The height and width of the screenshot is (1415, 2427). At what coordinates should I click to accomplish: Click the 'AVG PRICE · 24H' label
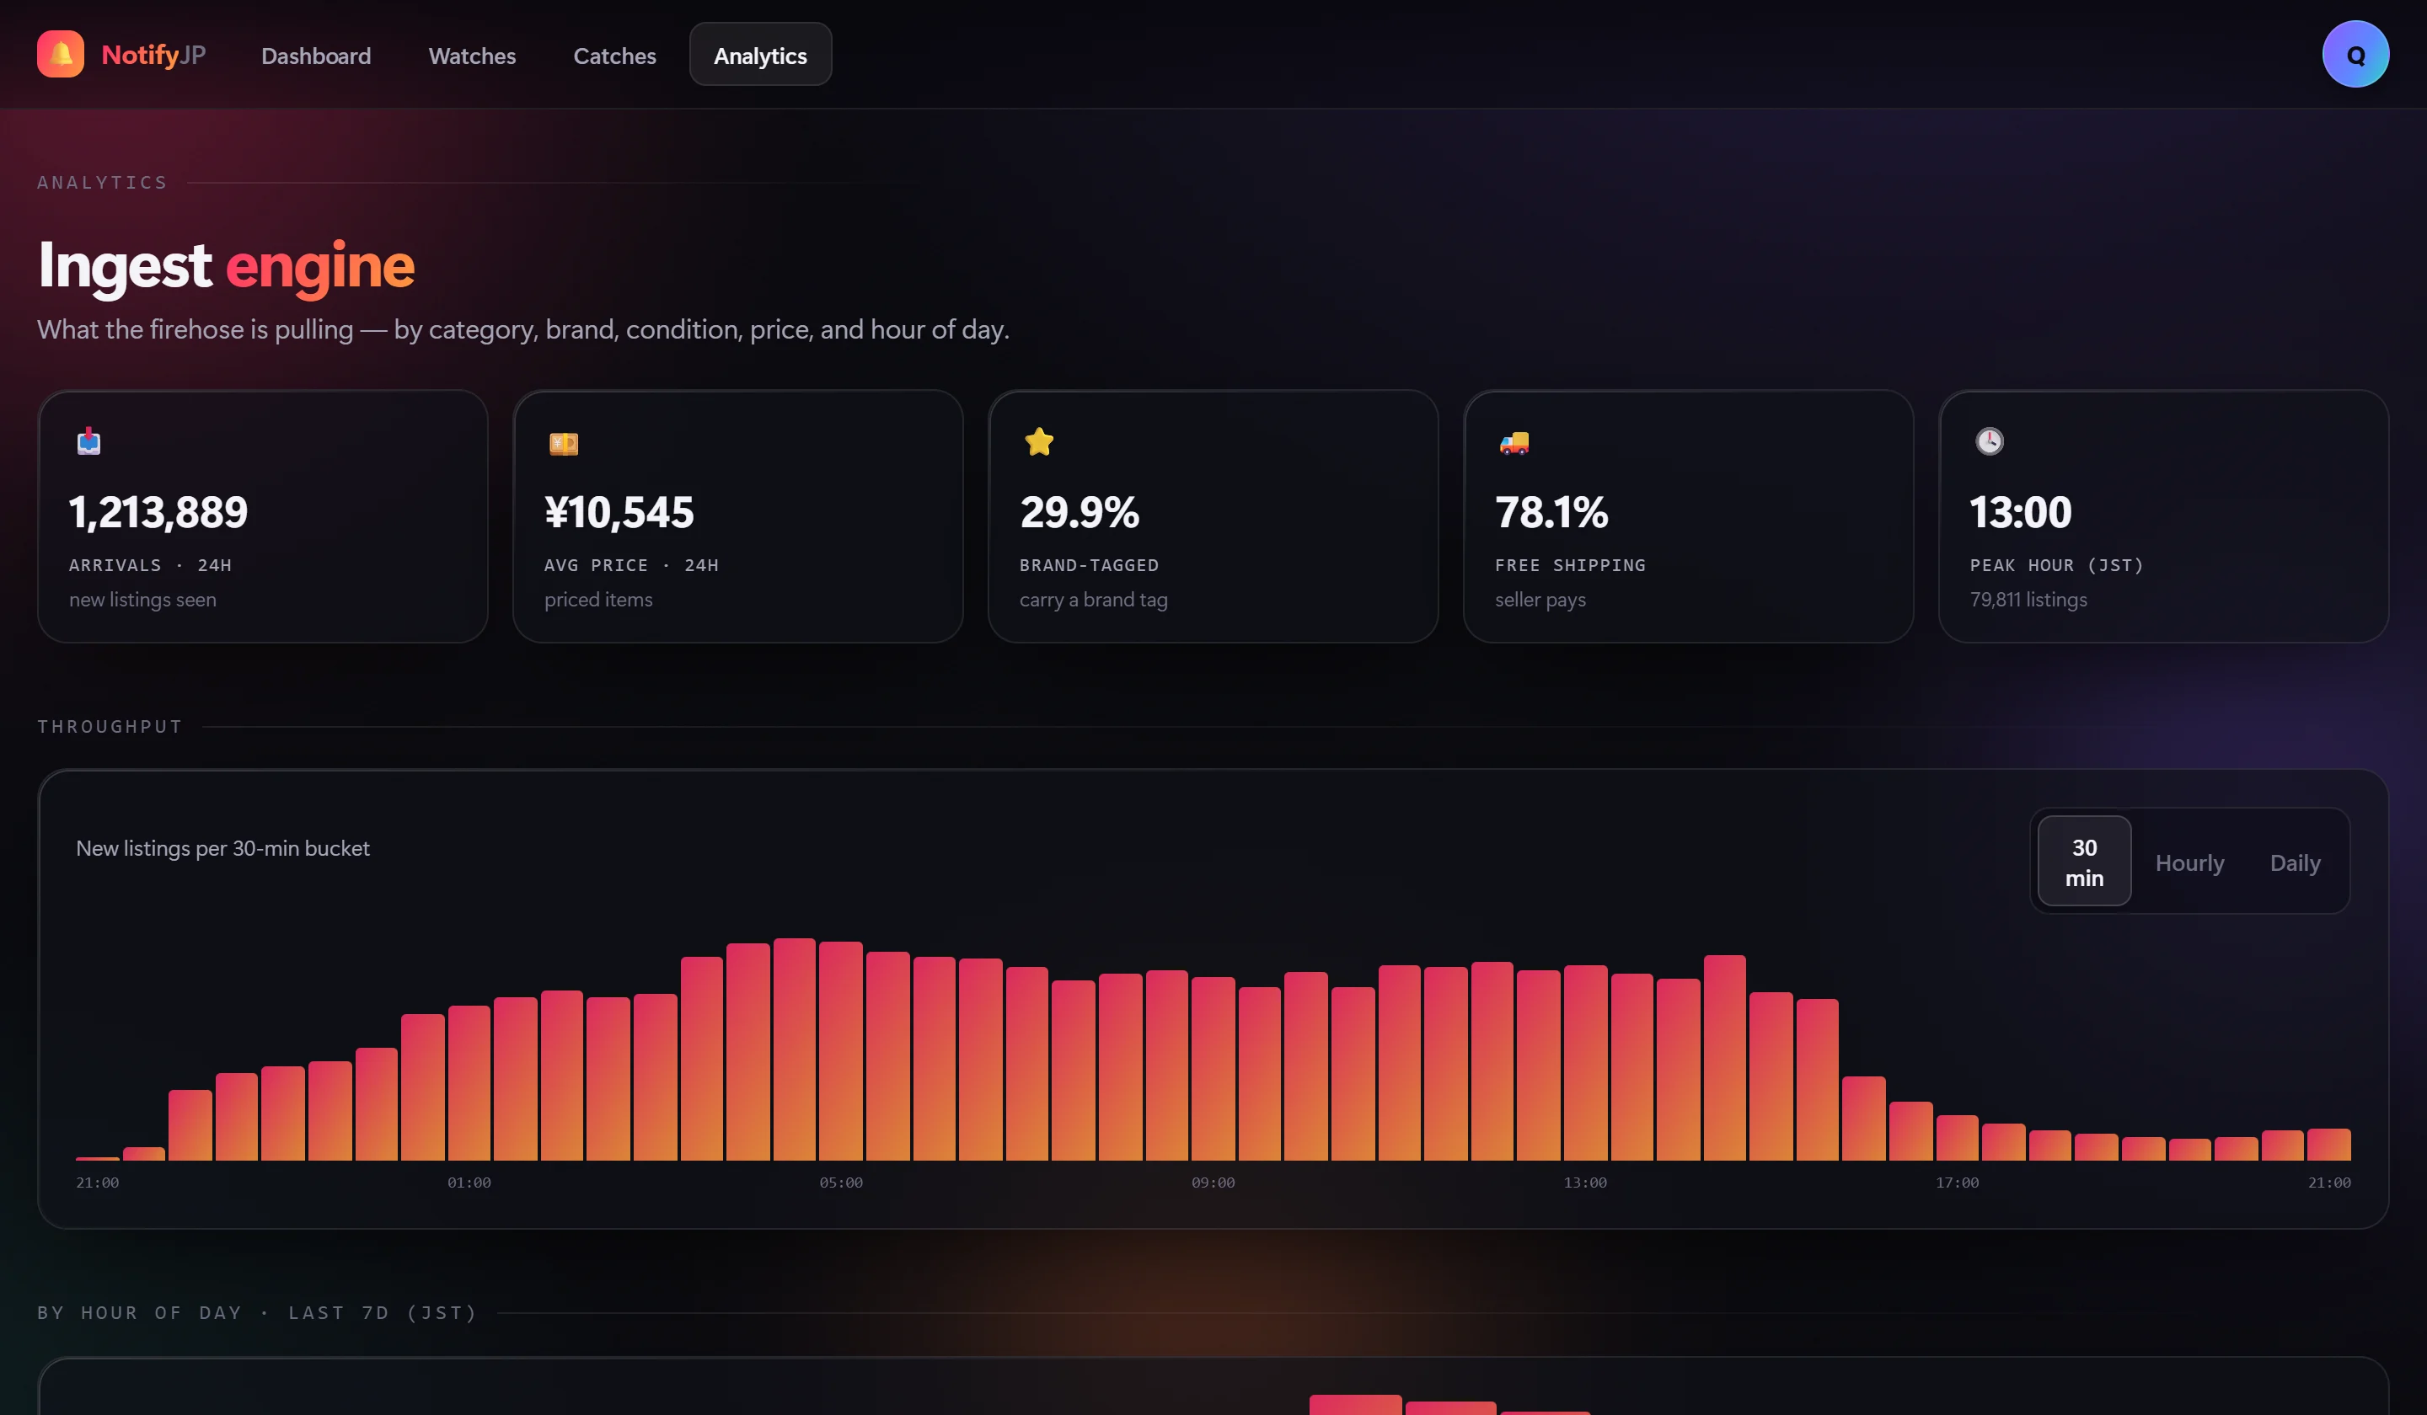631,565
